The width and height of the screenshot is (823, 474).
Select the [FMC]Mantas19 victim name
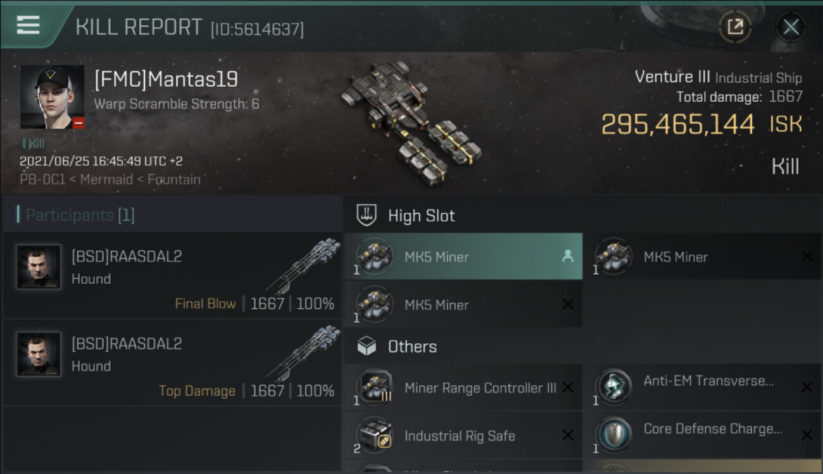click(x=166, y=80)
